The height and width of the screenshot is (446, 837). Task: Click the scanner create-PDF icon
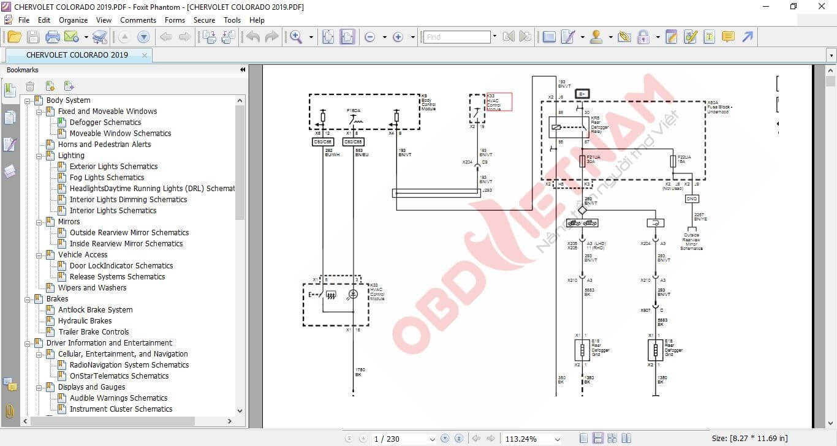(x=100, y=37)
